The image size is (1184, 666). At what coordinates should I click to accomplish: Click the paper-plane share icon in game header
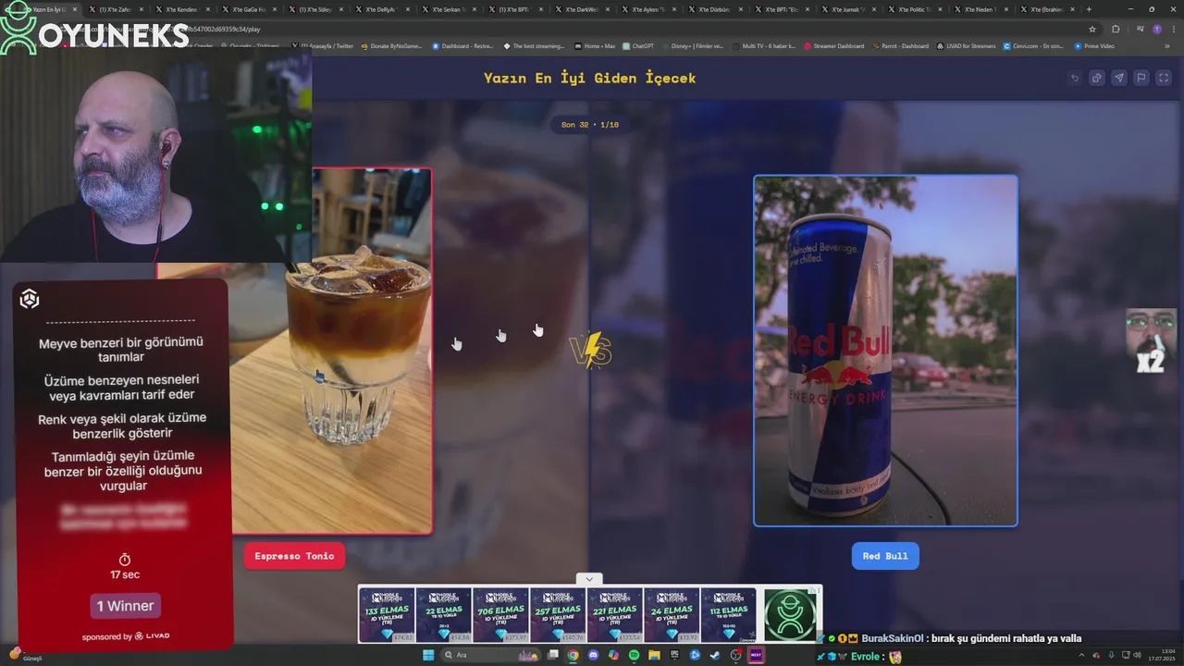click(1119, 78)
